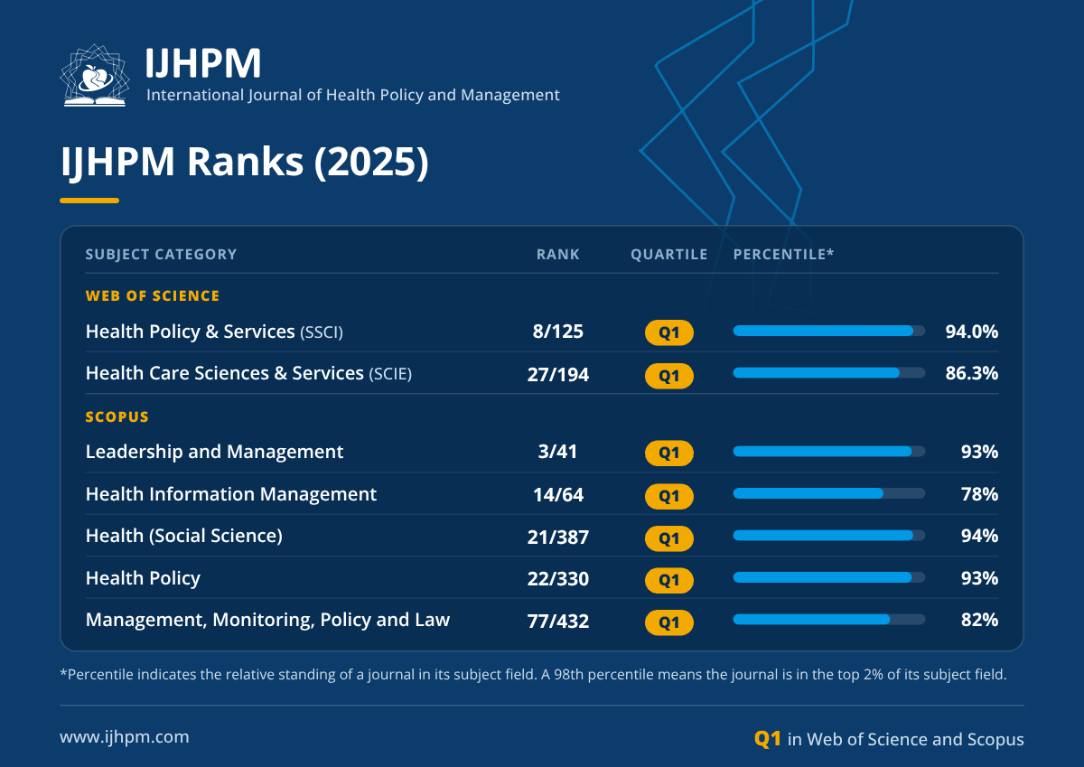
Task: Click the 78% percentile value
Action: point(979,494)
